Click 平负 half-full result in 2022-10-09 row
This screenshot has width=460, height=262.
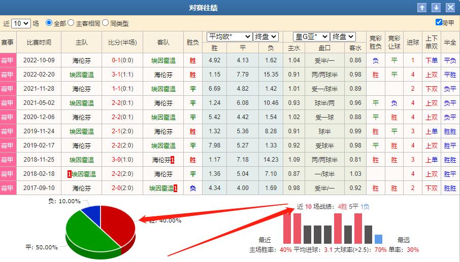(450, 61)
